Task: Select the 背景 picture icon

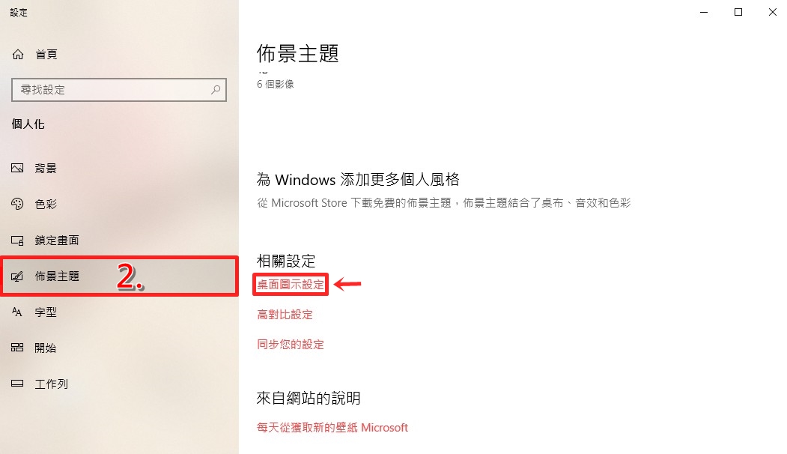Action: pyautogui.click(x=17, y=169)
